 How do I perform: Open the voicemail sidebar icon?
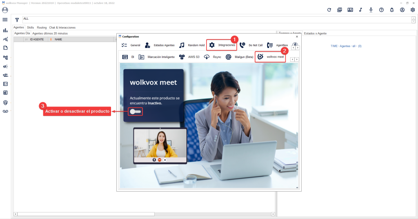pyautogui.click(x=5, y=111)
